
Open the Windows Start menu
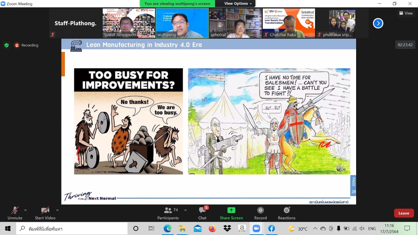tap(7, 229)
